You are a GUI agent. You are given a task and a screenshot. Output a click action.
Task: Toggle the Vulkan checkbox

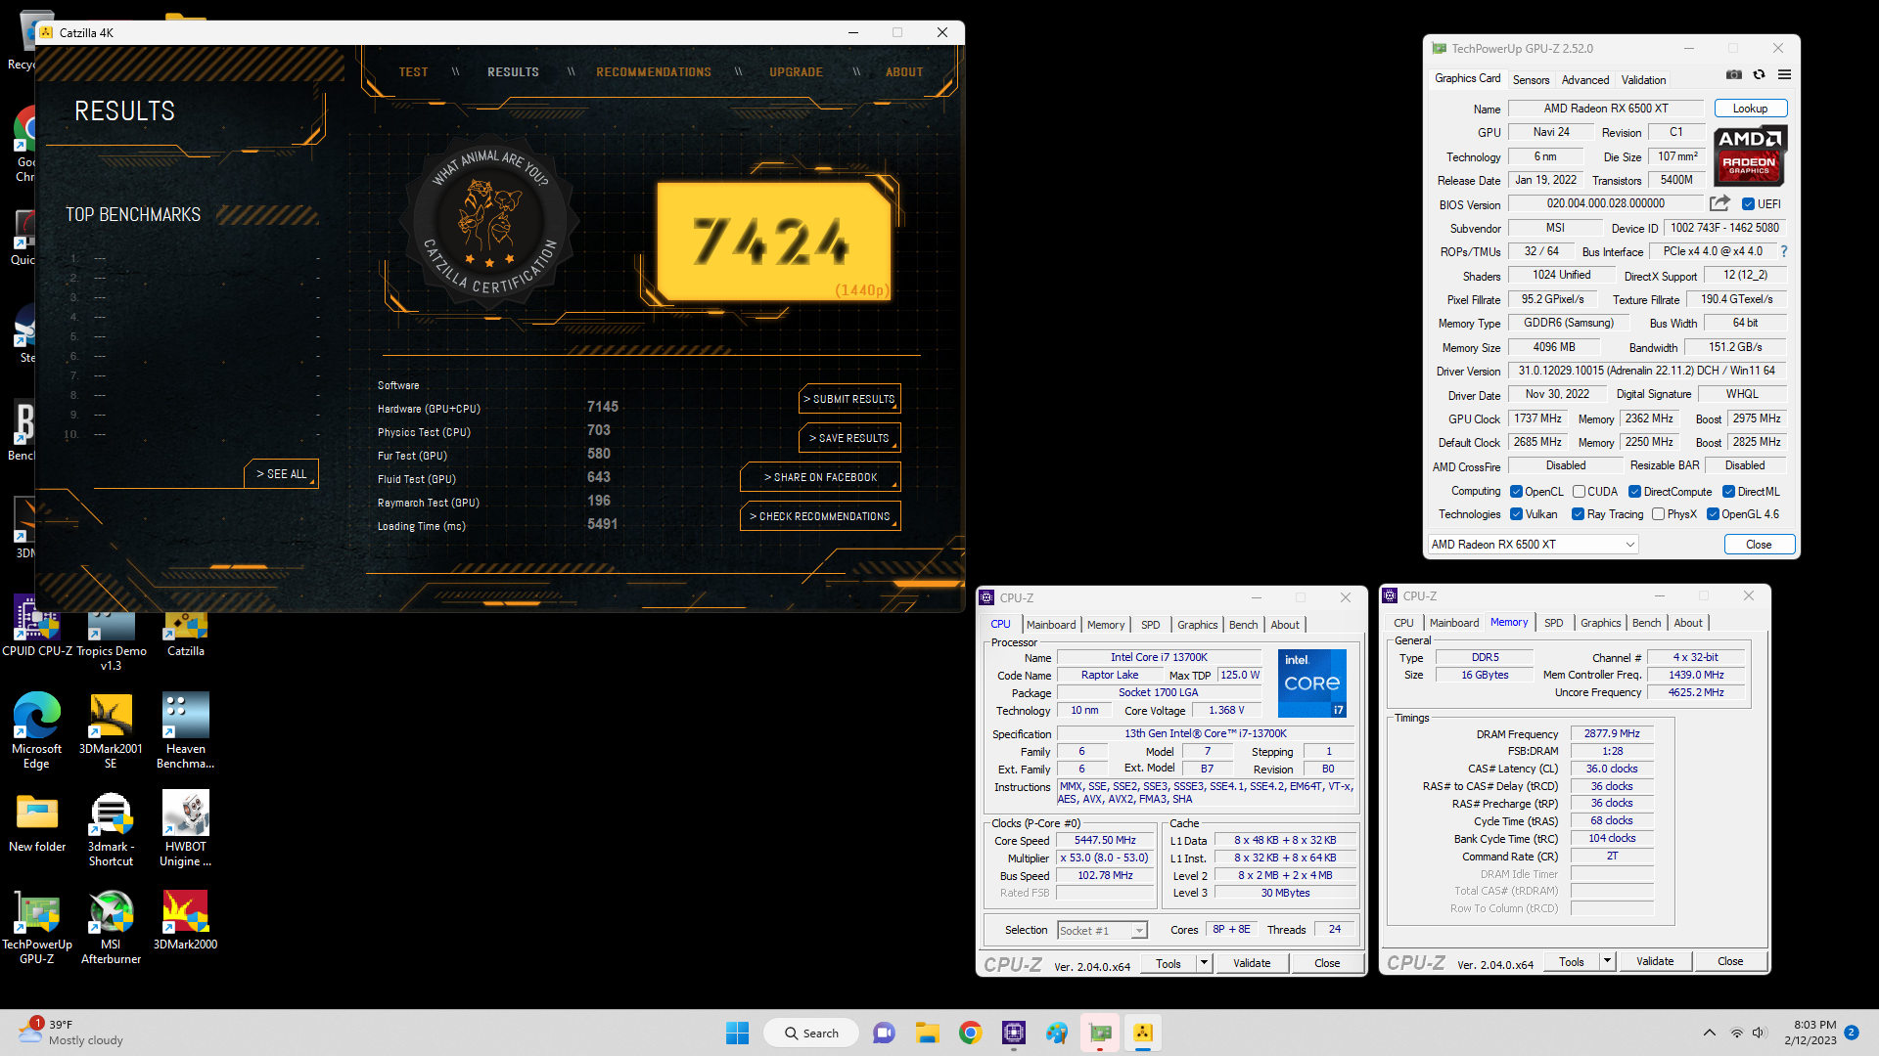coord(1516,514)
